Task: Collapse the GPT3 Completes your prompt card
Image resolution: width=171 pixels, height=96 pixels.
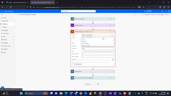Action: pos(93,32)
